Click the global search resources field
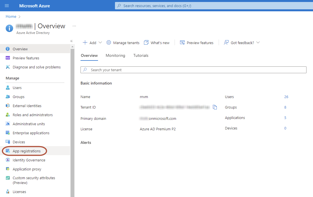Image resolution: width=313 pixels, height=197 pixels. tap(214, 6)
